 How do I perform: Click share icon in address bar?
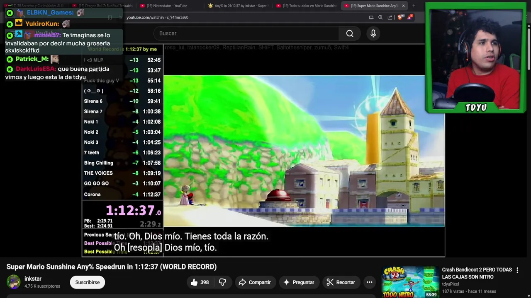point(390,17)
